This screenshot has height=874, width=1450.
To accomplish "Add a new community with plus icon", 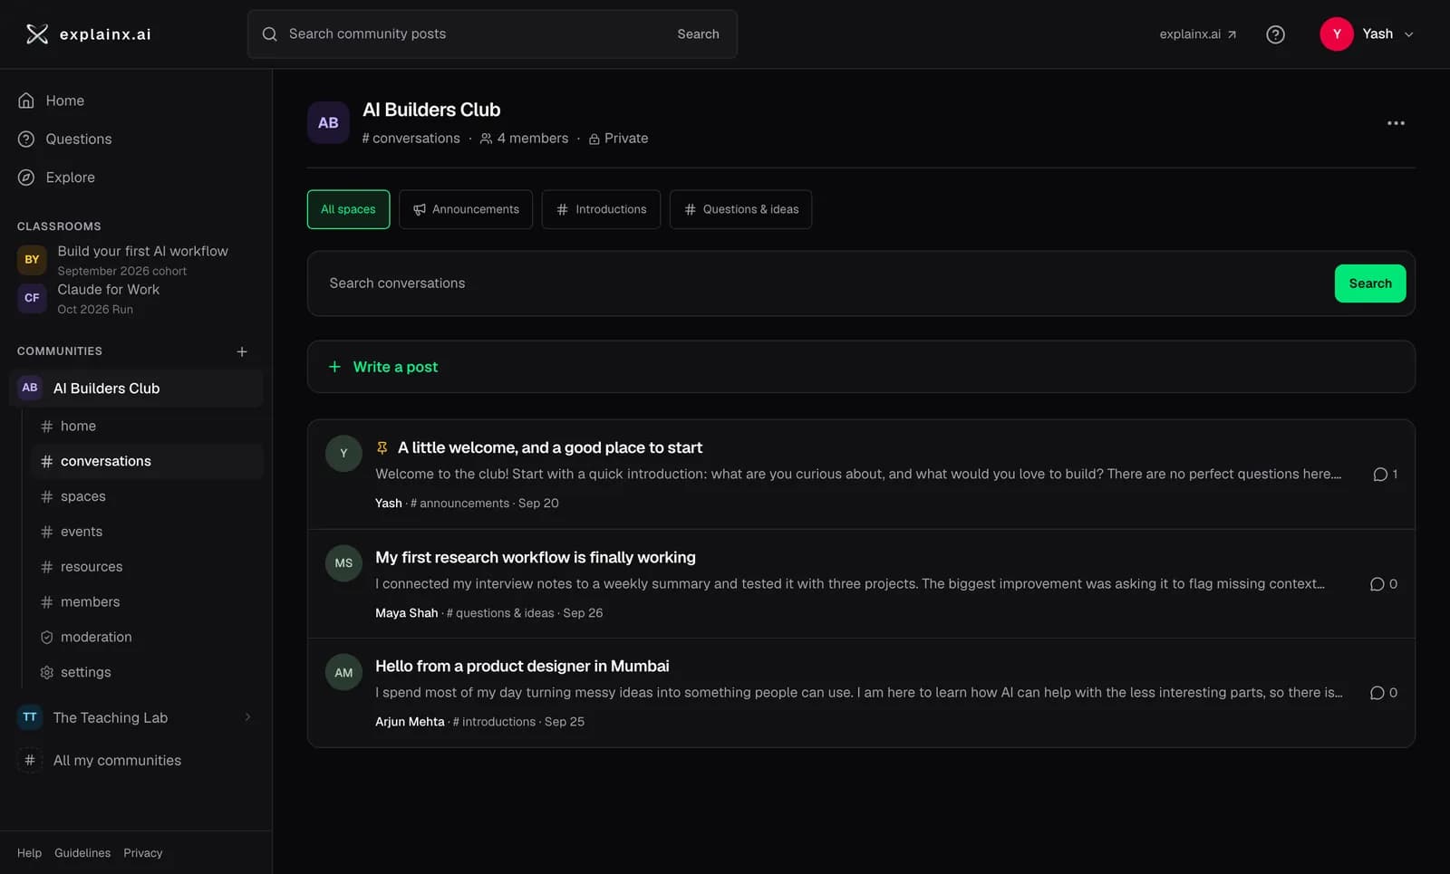I will pos(242,351).
